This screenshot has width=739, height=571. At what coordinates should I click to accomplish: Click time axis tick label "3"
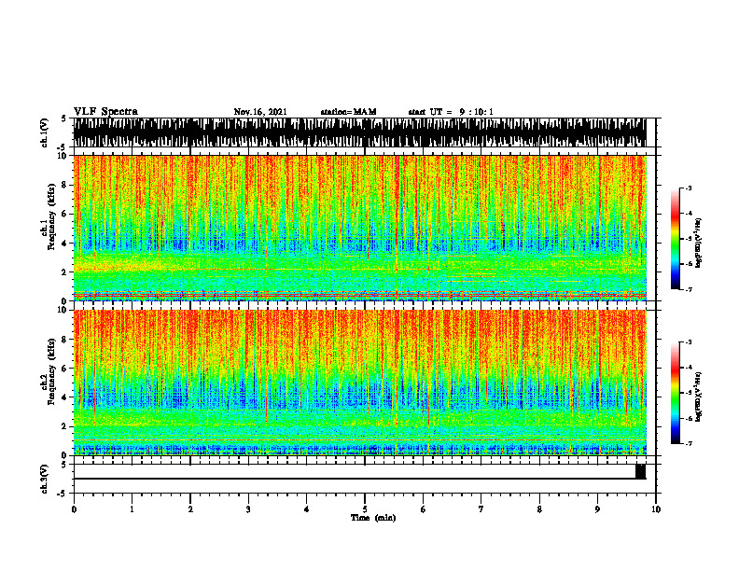tap(248, 509)
